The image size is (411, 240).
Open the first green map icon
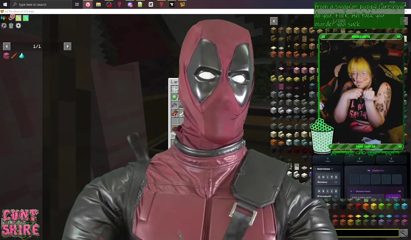[x=18, y=18]
